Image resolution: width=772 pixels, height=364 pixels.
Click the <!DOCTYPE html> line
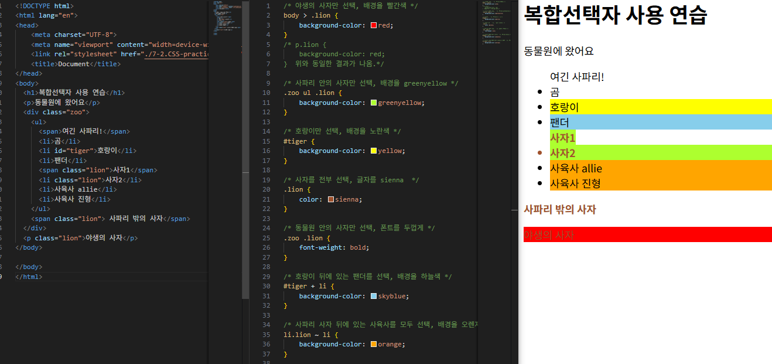click(45, 6)
